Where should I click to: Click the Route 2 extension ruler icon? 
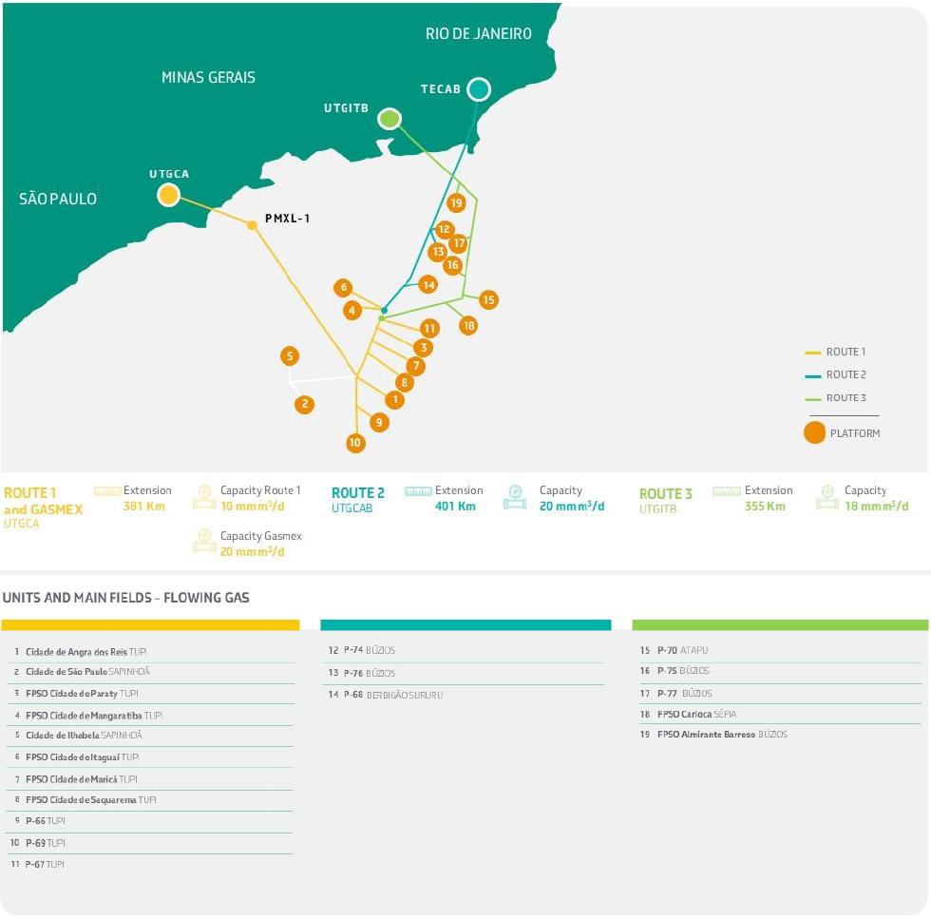tap(418, 491)
